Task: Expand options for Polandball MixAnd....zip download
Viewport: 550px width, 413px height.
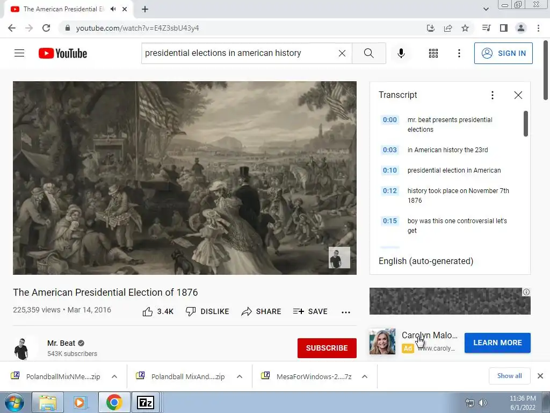Action: coord(240,376)
